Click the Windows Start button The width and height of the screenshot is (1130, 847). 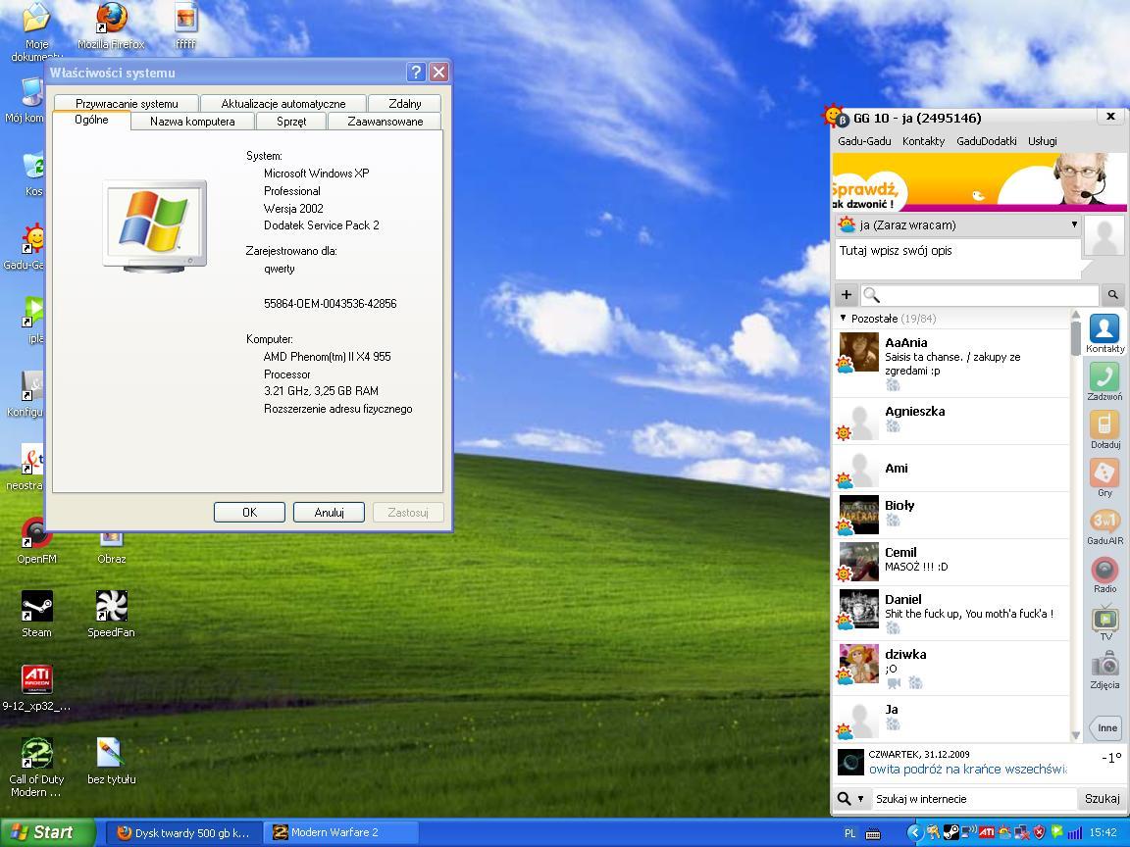[x=47, y=832]
